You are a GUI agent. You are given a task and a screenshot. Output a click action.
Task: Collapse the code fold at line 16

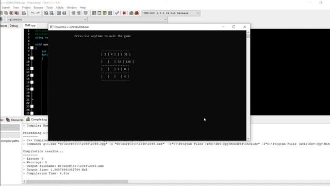32,82
